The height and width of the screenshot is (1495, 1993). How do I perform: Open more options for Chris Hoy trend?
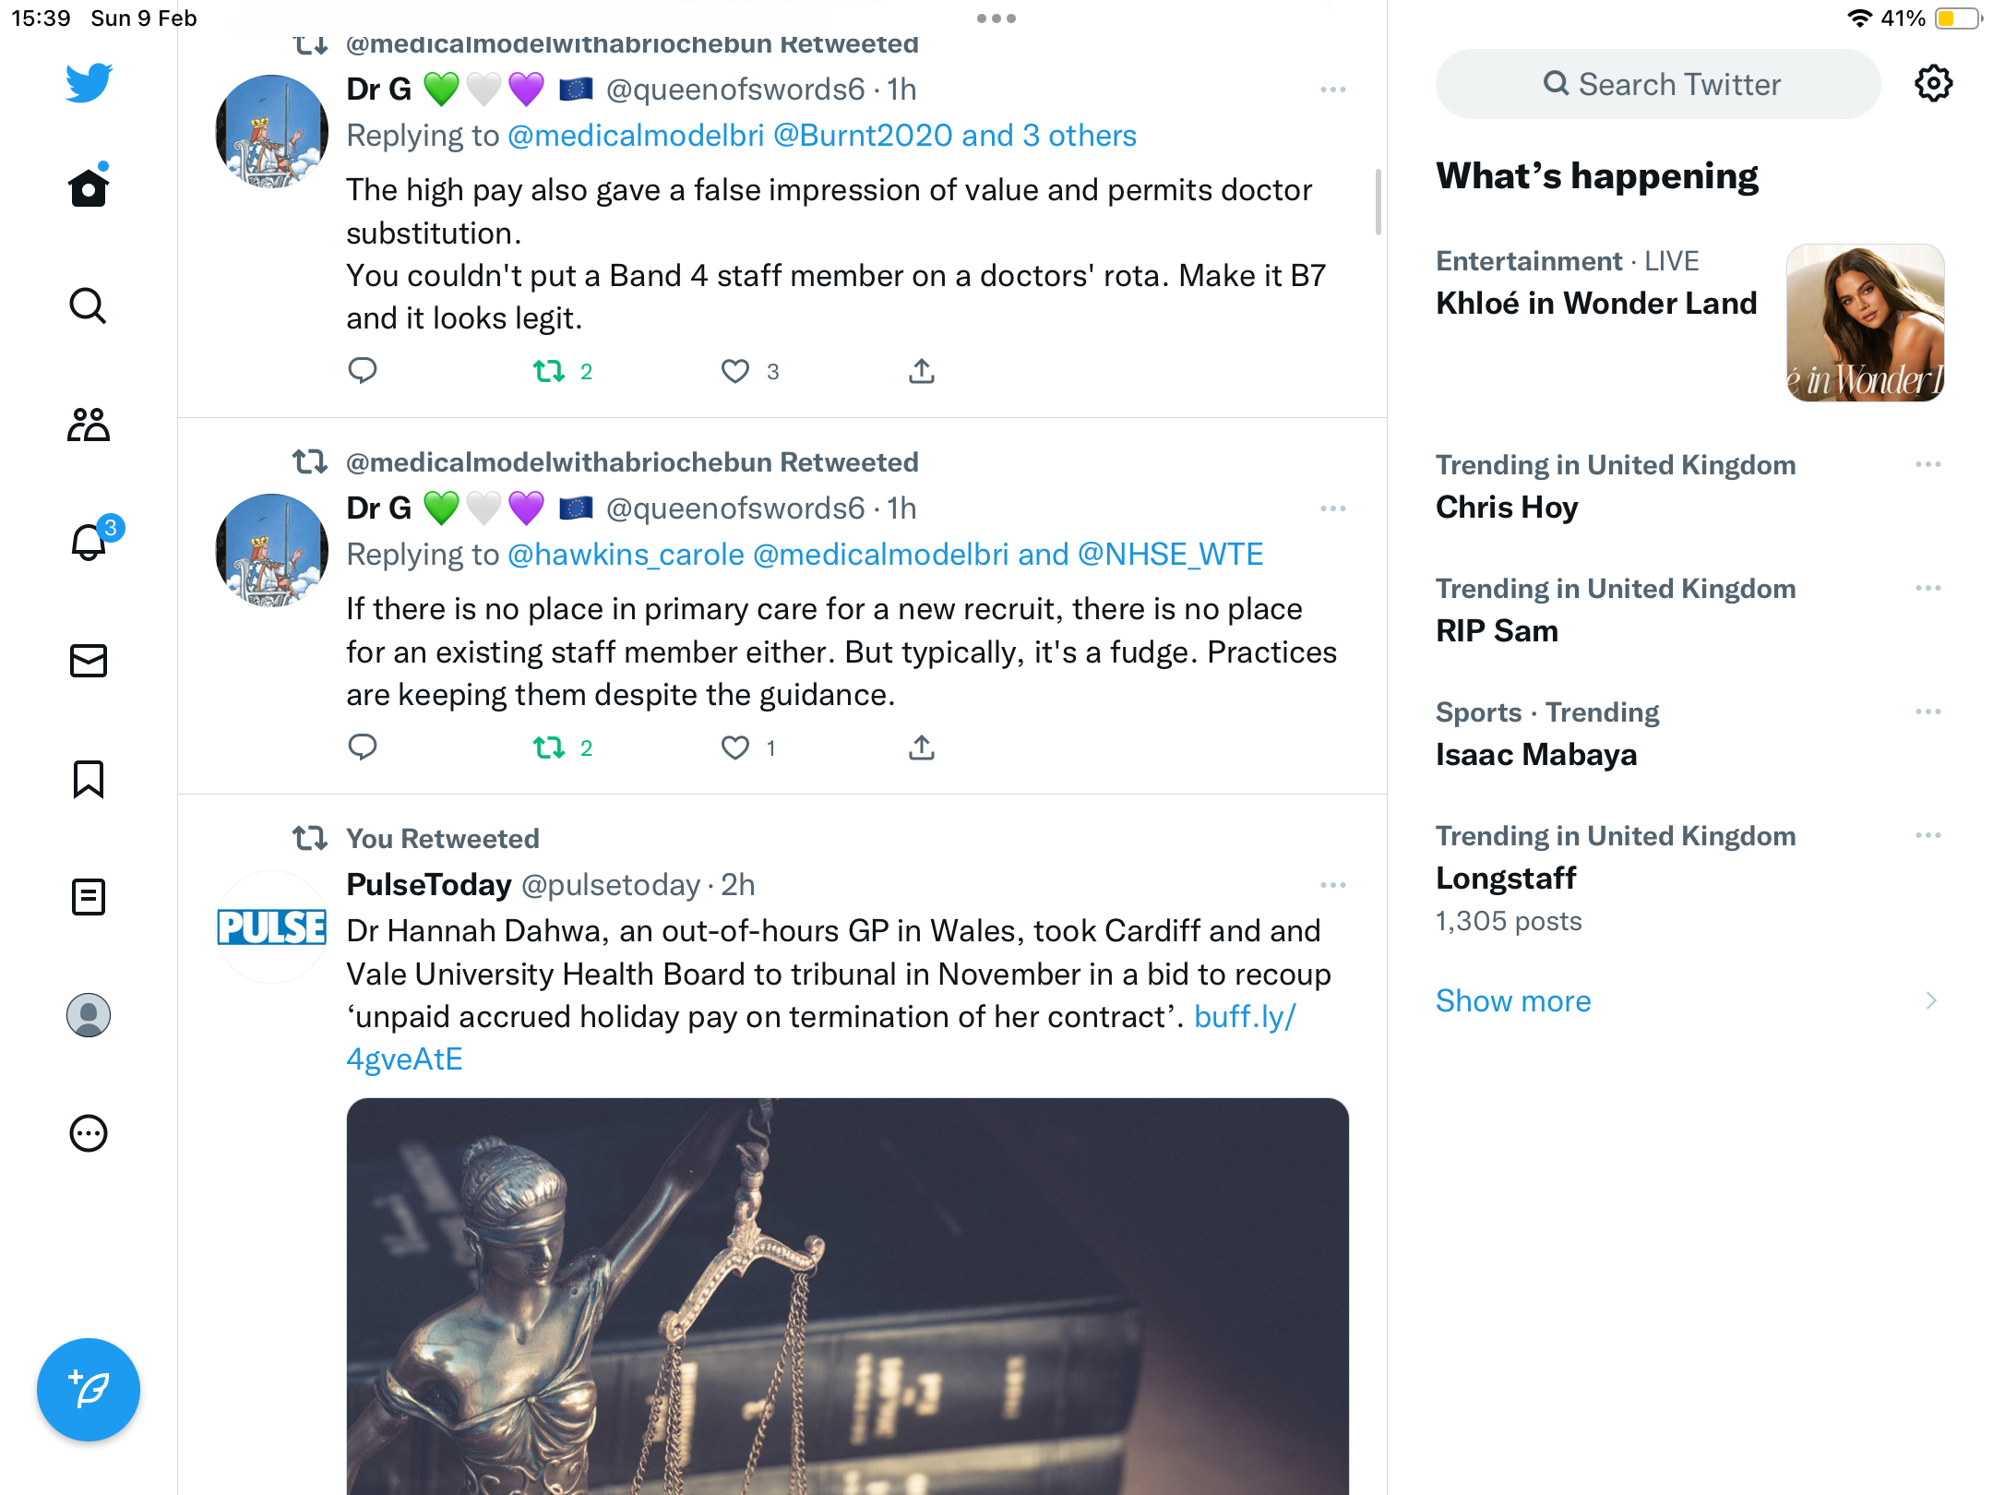[x=1928, y=464]
